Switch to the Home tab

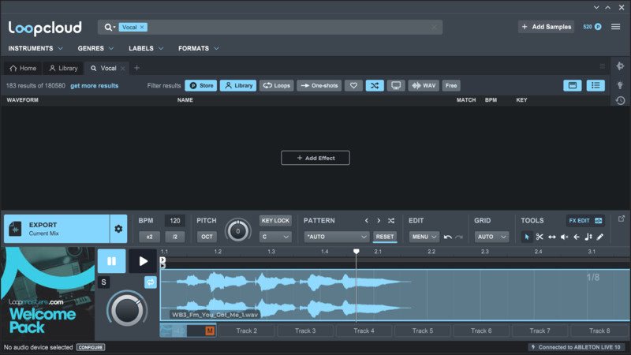click(x=23, y=69)
